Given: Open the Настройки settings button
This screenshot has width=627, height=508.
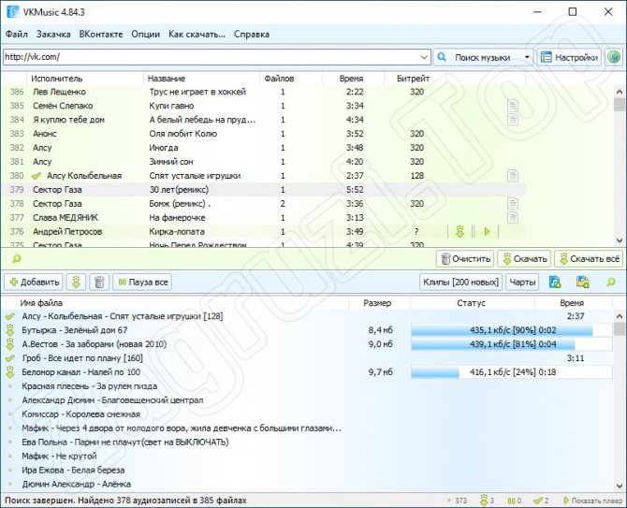Looking at the screenshot, I should pyautogui.click(x=569, y=58).
